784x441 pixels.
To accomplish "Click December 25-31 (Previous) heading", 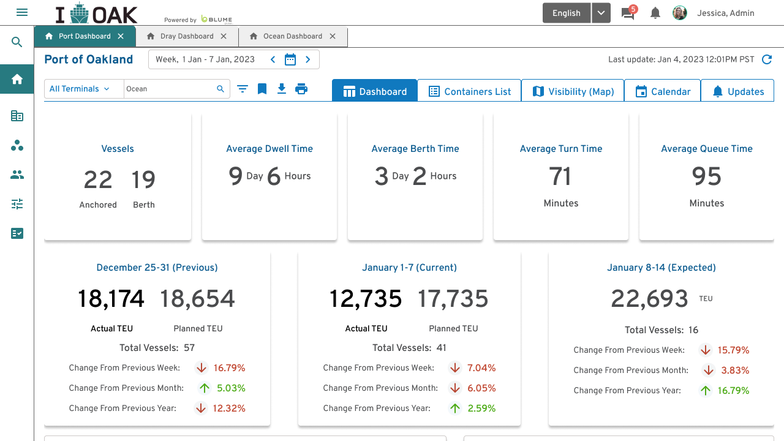I will tap(157, 267).
